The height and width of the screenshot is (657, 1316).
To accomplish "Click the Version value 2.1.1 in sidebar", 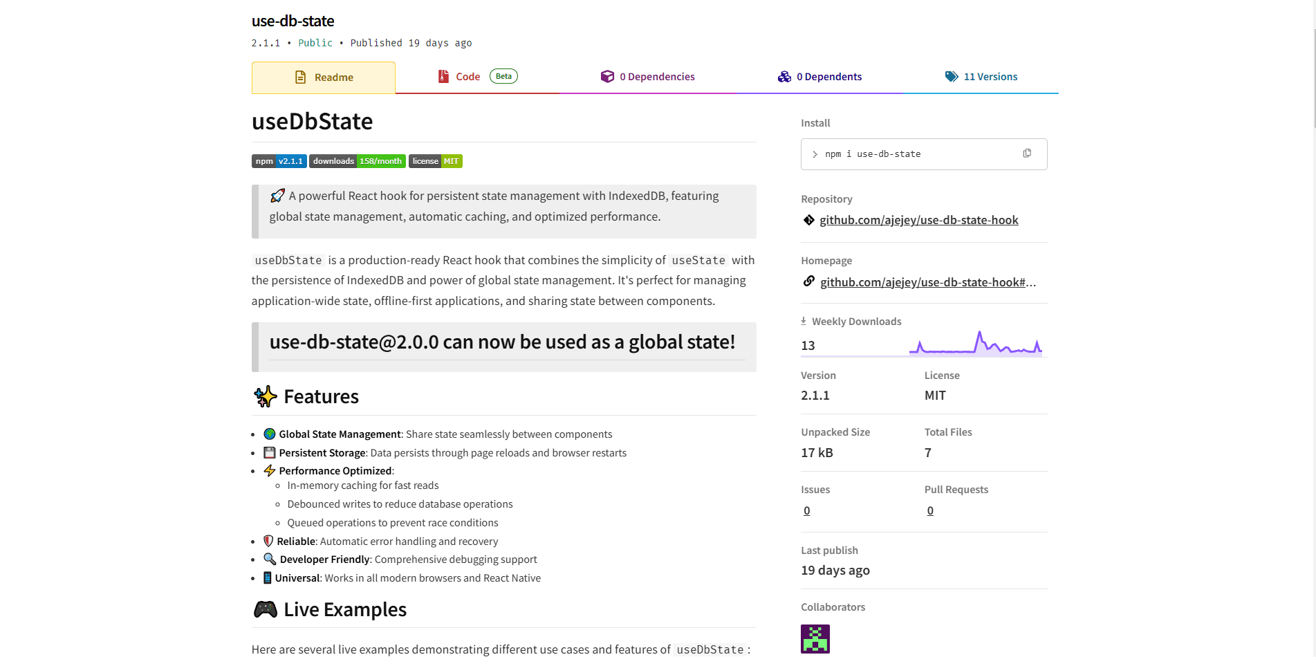I will [815, 395].
